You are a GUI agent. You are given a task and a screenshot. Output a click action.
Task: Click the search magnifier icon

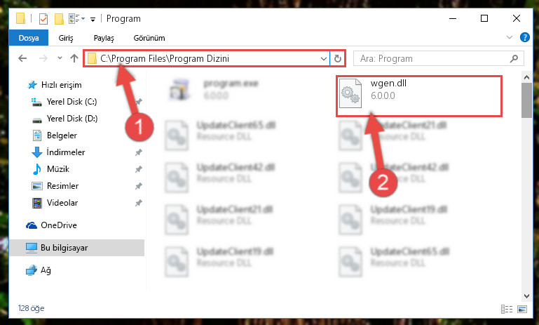pos(514,58)
